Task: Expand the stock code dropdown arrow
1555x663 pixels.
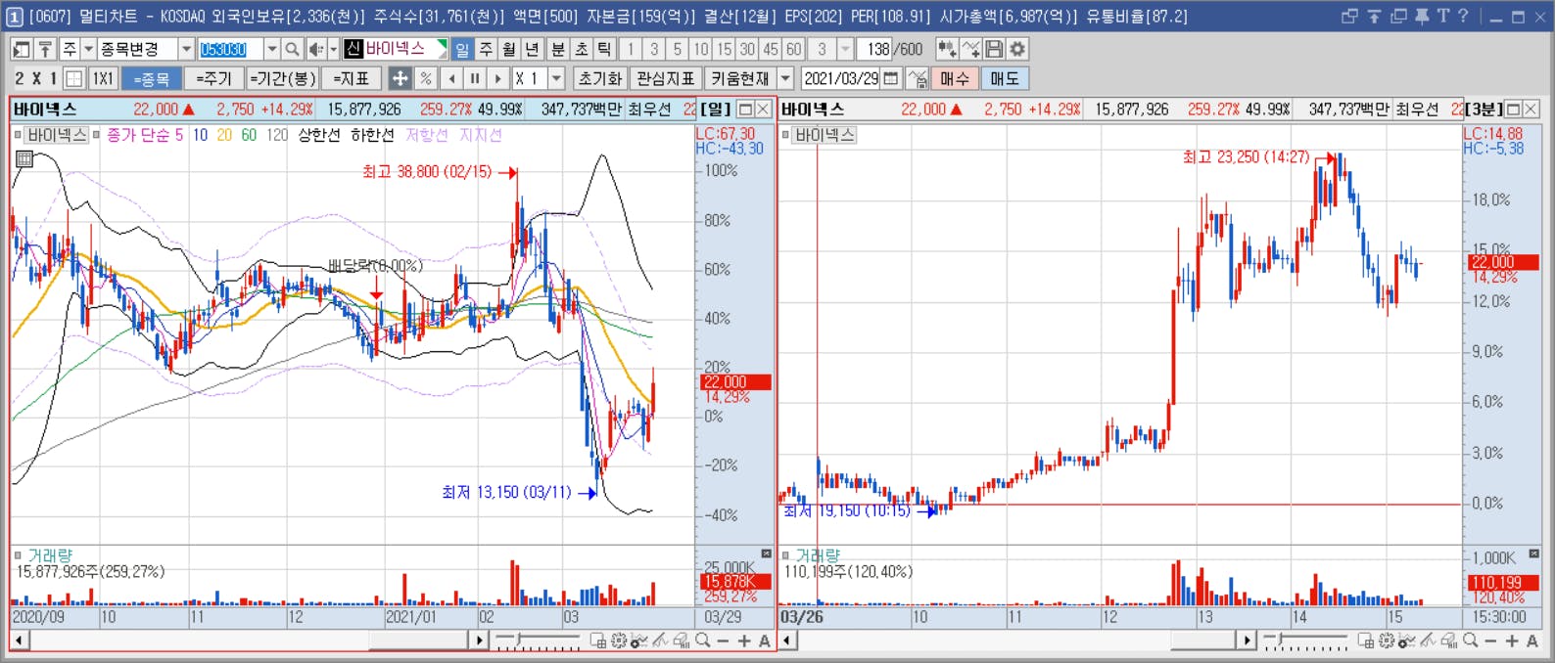Action: (272, 49)
